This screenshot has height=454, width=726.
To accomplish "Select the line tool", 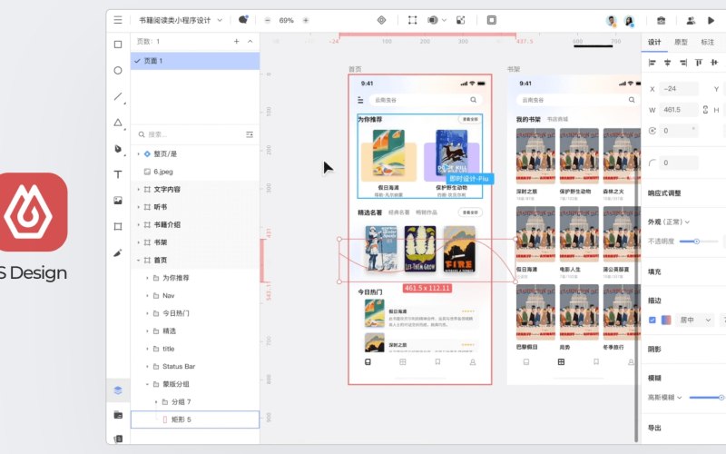I will [118, 96].
